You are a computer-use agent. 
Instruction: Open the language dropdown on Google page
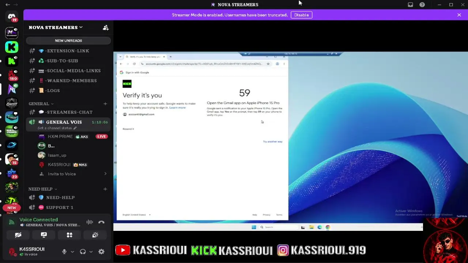click(x=136, y=215)
